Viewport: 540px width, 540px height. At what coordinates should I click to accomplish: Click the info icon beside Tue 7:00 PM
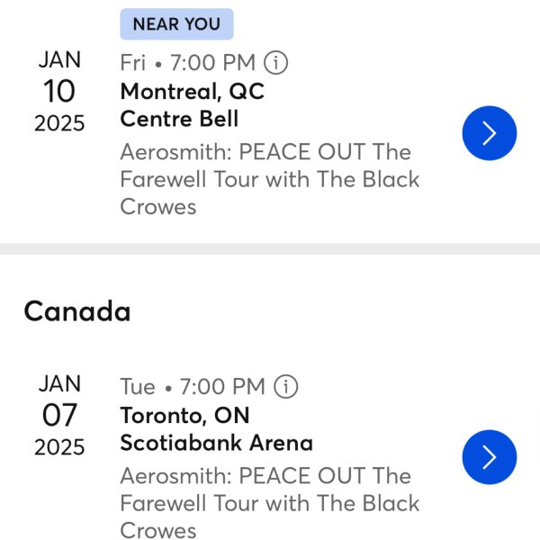[x=286, y=387]
